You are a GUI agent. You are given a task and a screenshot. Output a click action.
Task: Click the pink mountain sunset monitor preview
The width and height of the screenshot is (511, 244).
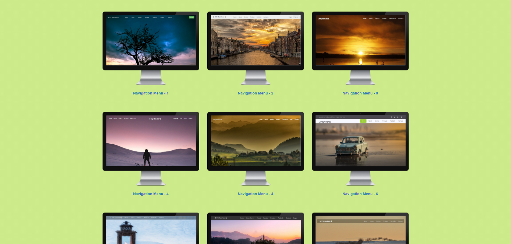(256, 228)
